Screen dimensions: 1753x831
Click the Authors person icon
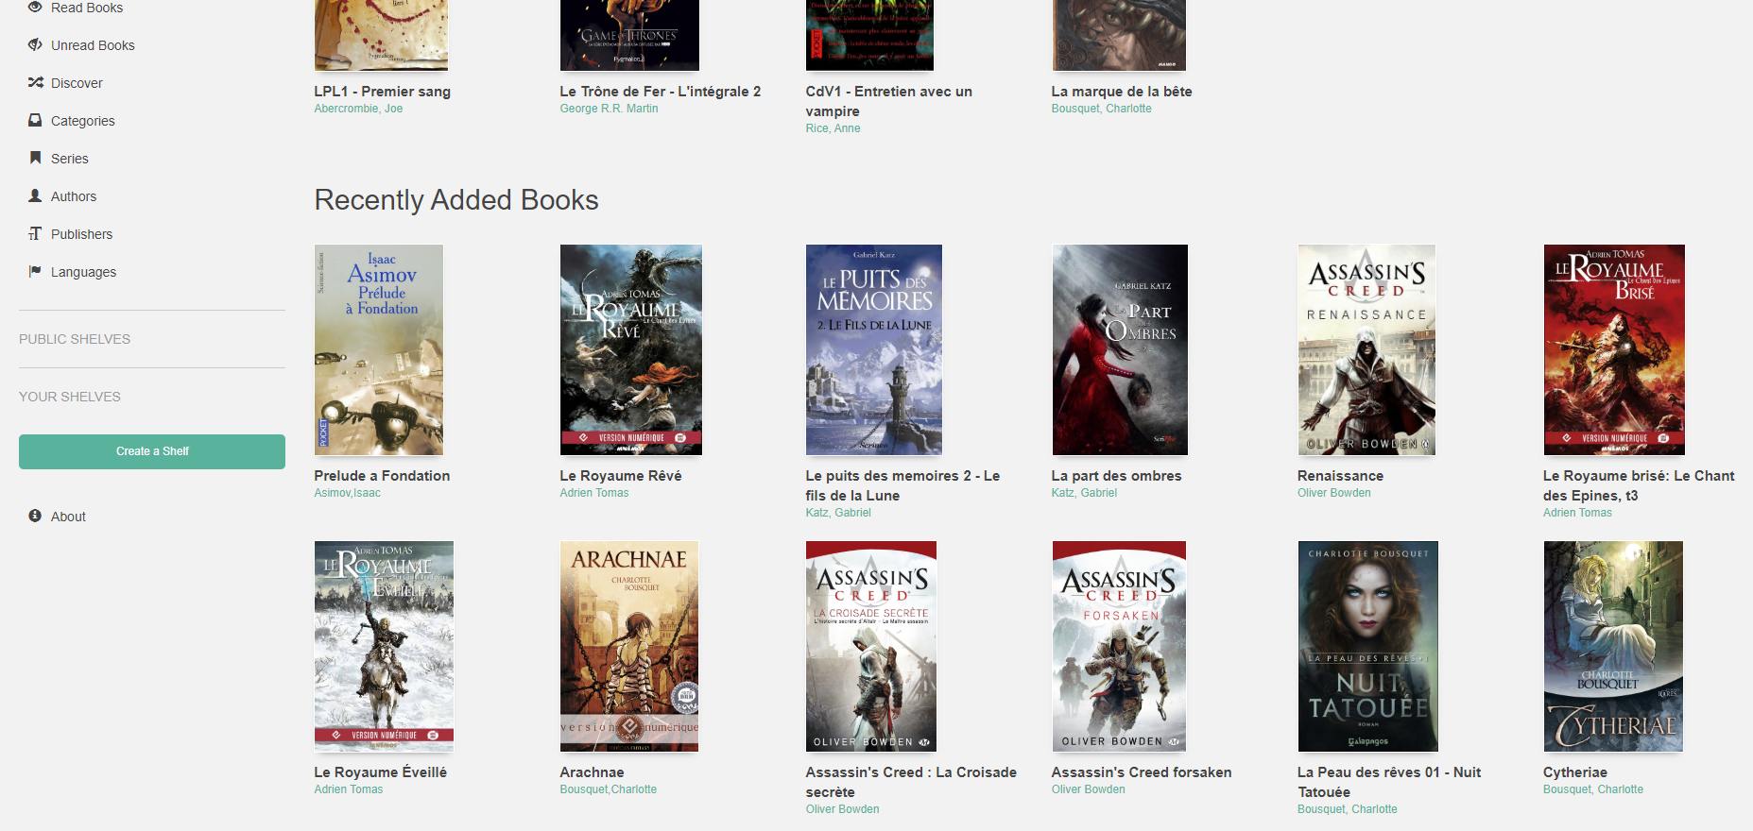(x=35, y=195)
